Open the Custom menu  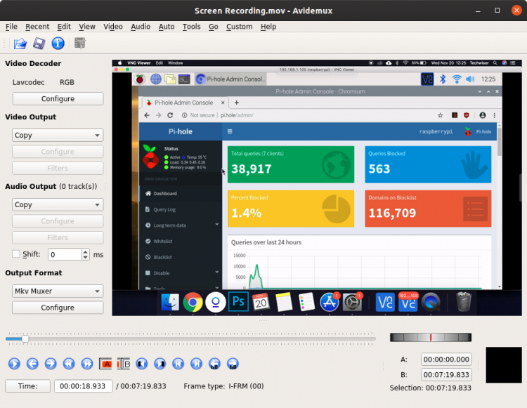click(240, 27)
